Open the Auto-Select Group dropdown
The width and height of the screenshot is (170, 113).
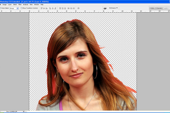tap(18, 8)
